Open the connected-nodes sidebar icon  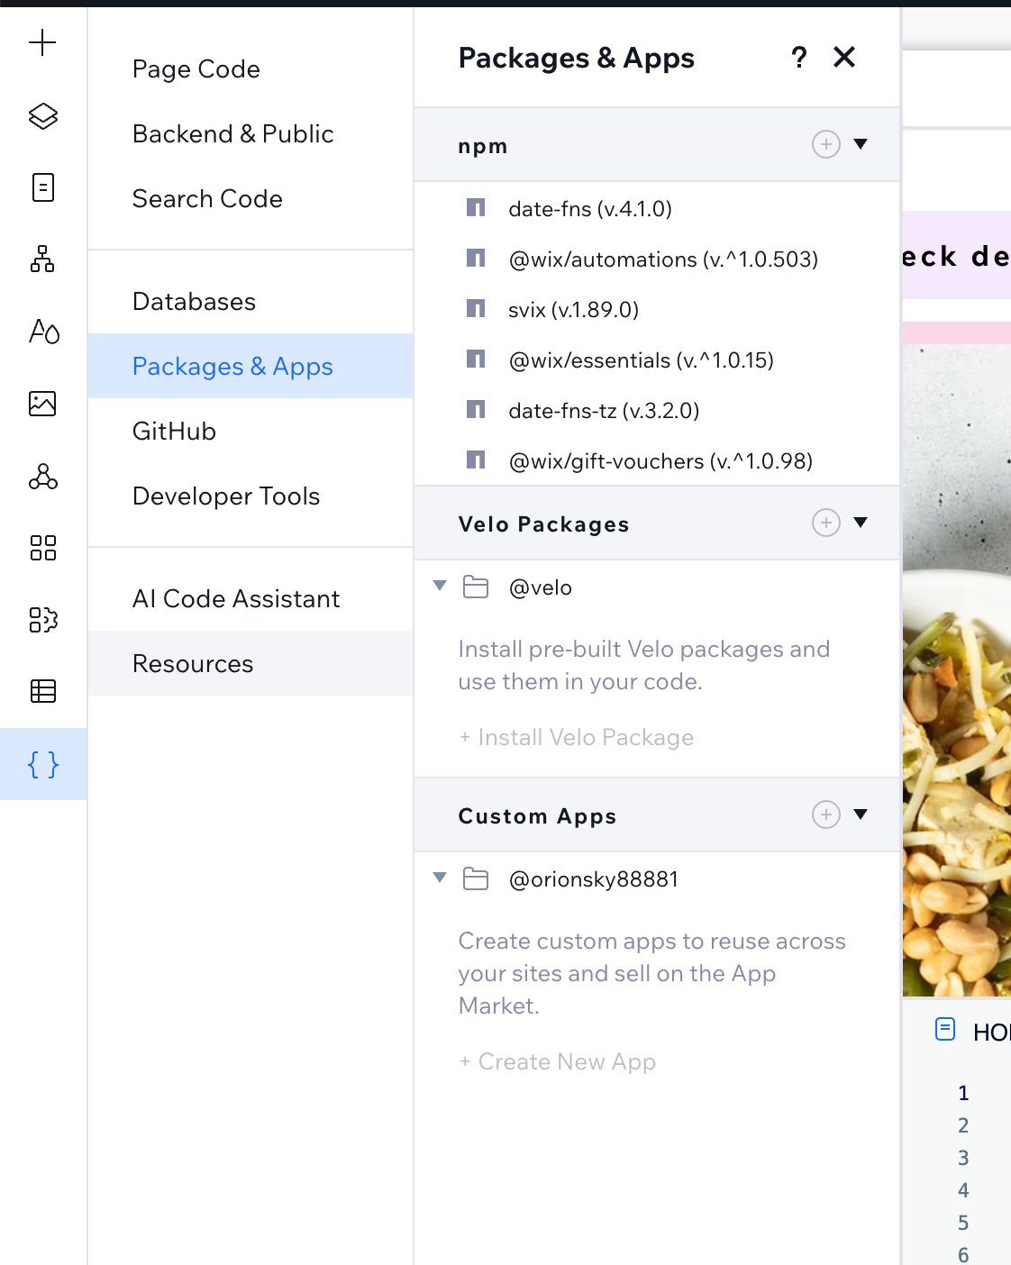click(x=42, y=475)
